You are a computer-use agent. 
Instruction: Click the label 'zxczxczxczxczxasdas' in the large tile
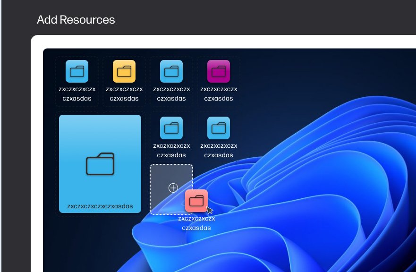point(100,206)
